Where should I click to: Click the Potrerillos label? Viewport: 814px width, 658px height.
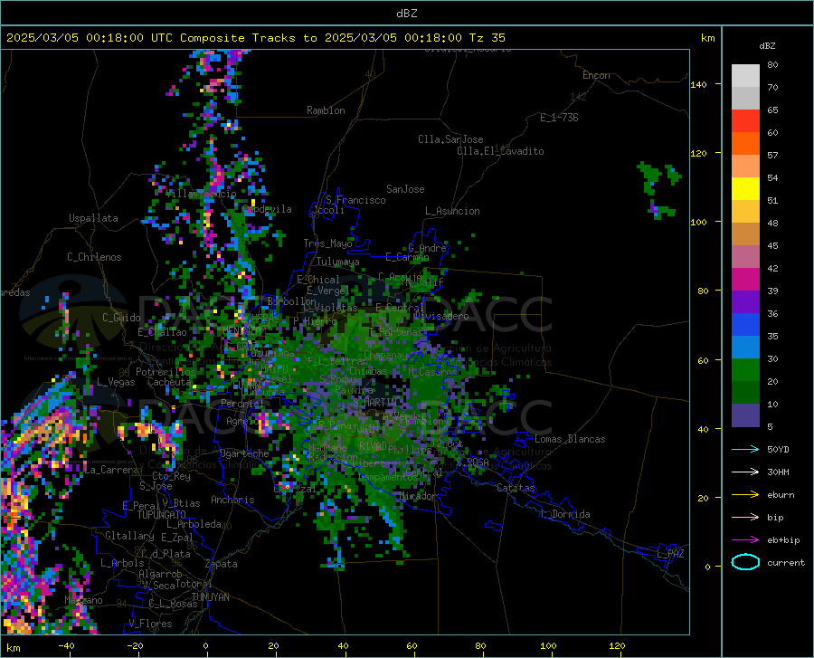tap(166, 372)
